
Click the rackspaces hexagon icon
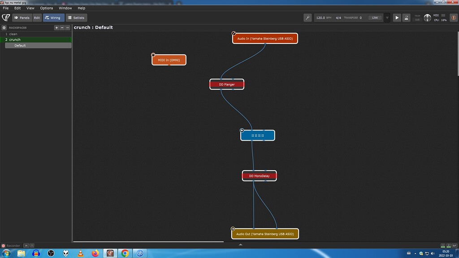[x=4, y=28]
